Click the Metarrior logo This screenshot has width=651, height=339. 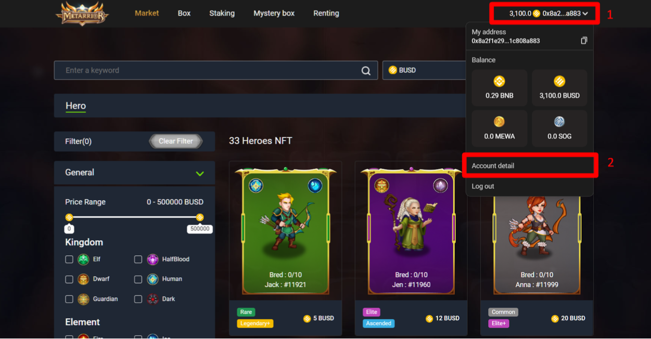[82, 14]
